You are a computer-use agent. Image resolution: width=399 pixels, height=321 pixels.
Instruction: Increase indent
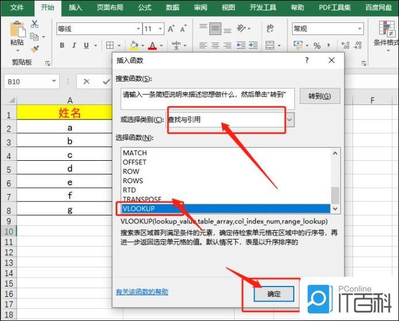click(x=253, y=45)
